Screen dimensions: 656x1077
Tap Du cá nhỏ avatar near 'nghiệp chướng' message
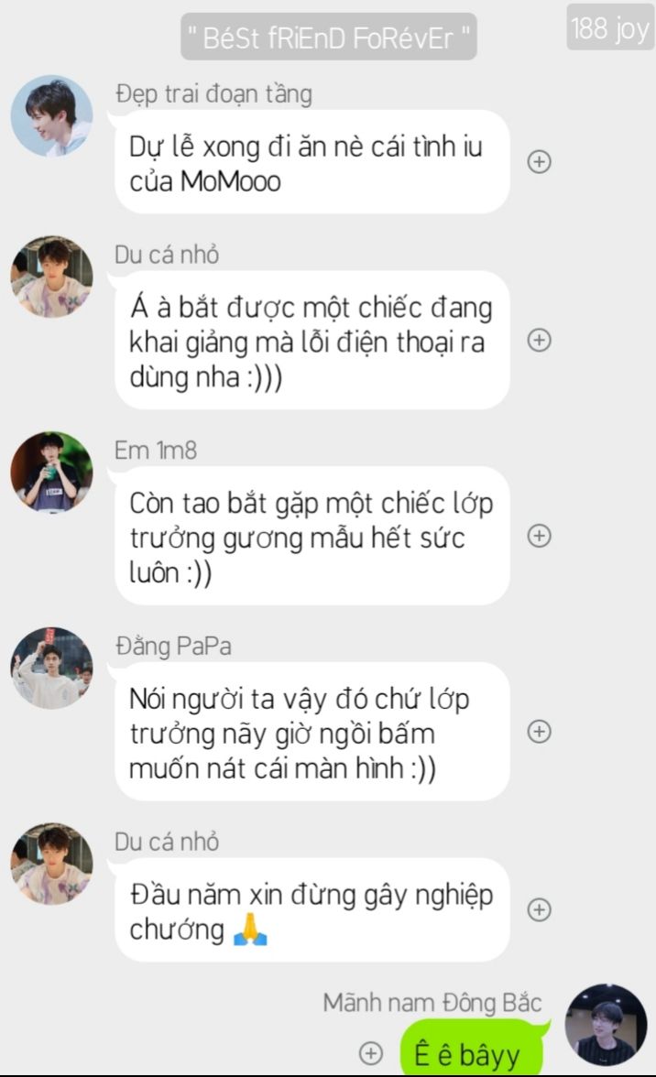pos(51,864)
